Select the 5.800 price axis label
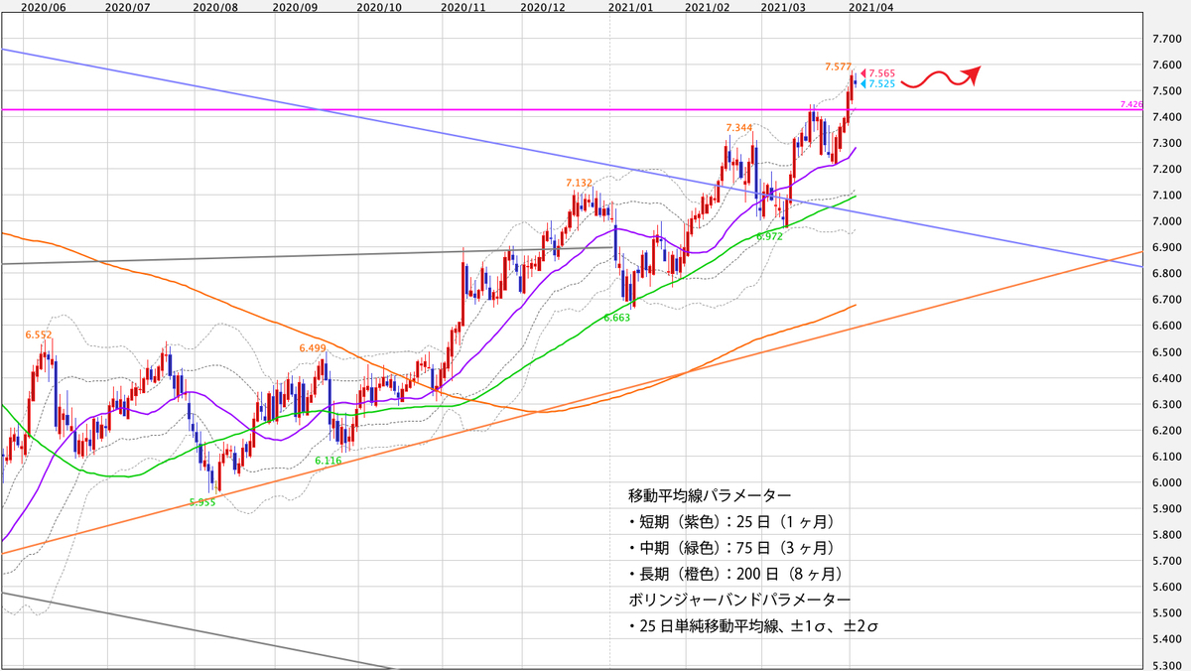This screenshot has width=1191, height=671. coord(1165,535)
